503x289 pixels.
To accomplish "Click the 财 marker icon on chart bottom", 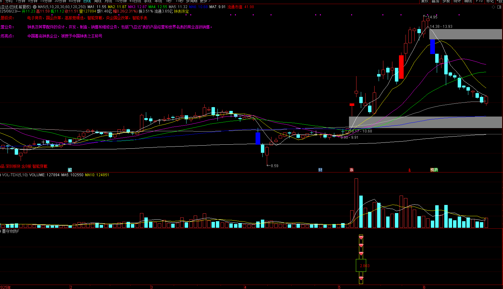I will click(x=320, y=170).
